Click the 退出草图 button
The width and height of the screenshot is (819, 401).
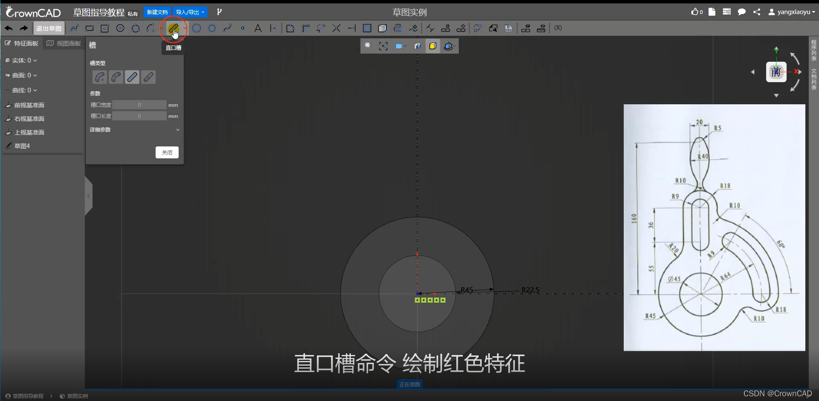[49, 29]
